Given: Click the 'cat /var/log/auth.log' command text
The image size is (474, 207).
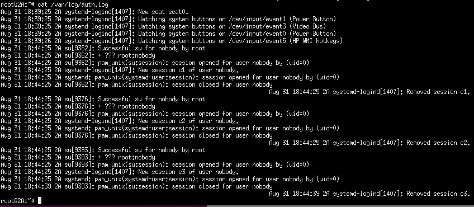Looking at the screenshot, I should coord(73,4).
